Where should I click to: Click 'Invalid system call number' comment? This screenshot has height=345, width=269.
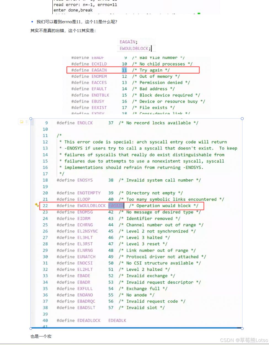[x=160, y=180]
